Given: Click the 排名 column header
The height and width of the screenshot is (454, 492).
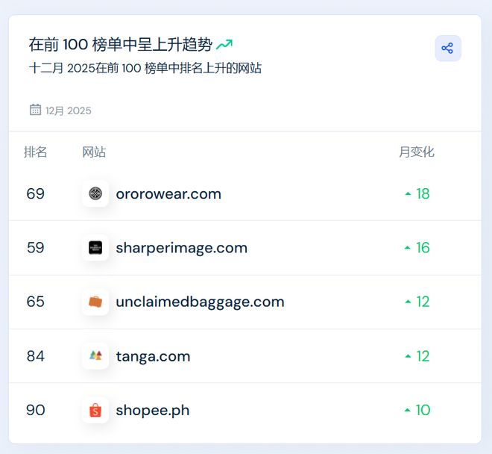Looking at the screenshot, I should pyautogui.click(x=35, y=152).
